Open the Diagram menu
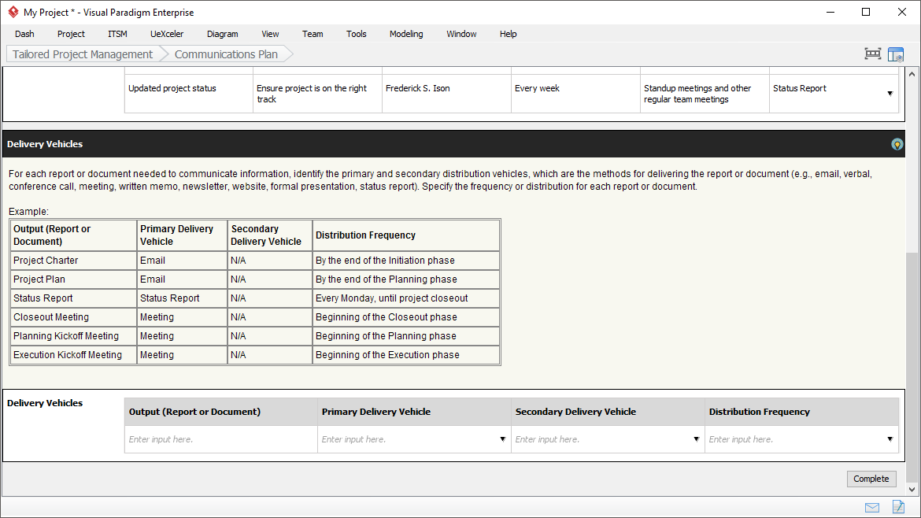Screen dimensions: 921x518 [x=223, y=34]
